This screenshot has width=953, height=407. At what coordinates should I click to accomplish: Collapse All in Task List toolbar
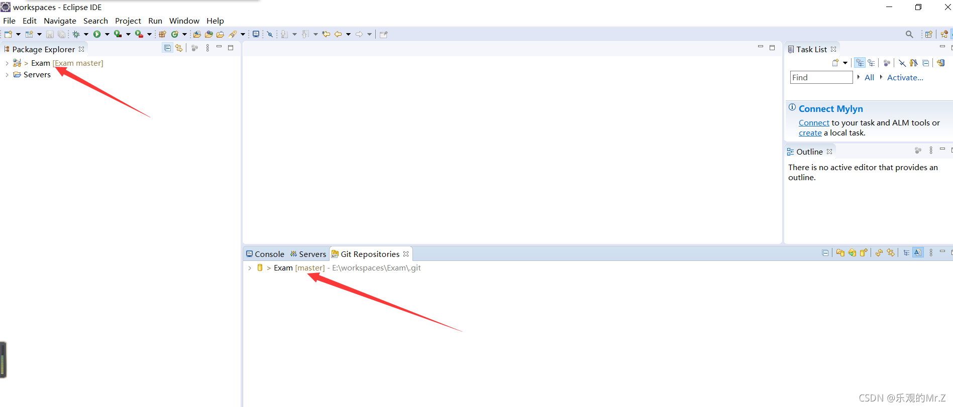coord(925,63)
